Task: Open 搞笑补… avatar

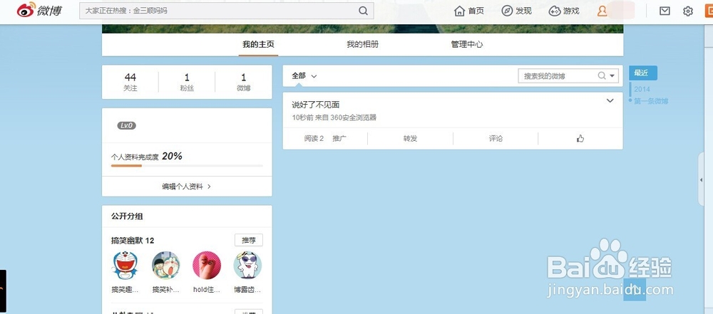Action: (x=165, y=266)
